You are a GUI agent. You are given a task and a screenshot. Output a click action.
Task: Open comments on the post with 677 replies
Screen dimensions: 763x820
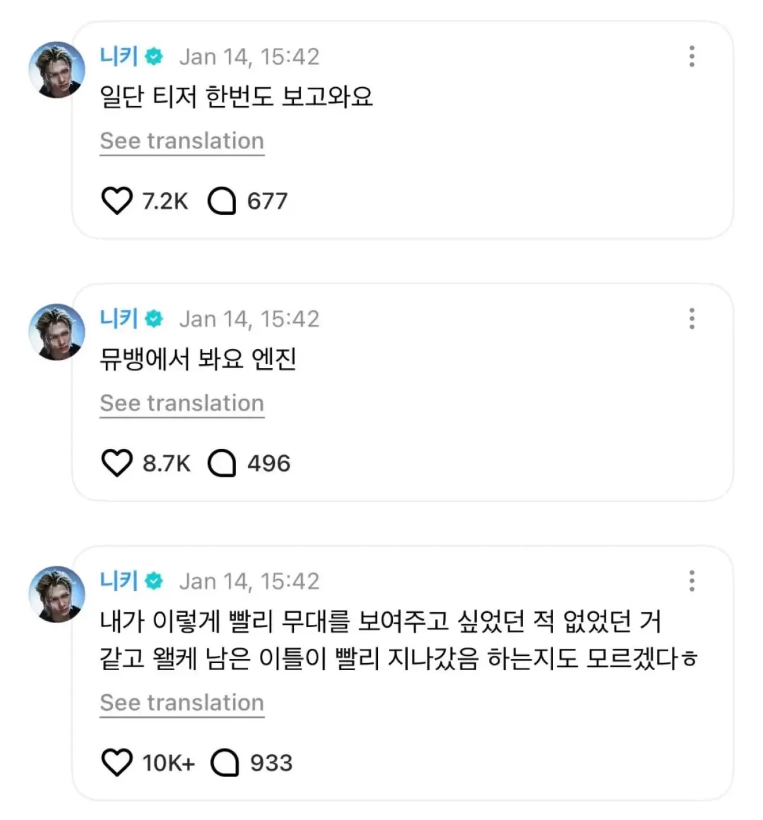(222, 201)
